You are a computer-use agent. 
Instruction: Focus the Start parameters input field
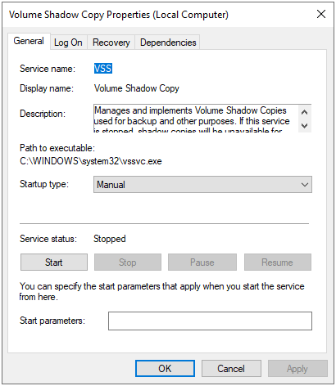click(210, 321)
